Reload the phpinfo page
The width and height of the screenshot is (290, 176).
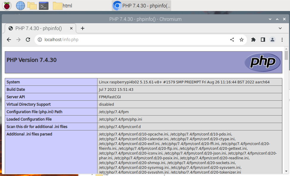coord(28,40)
